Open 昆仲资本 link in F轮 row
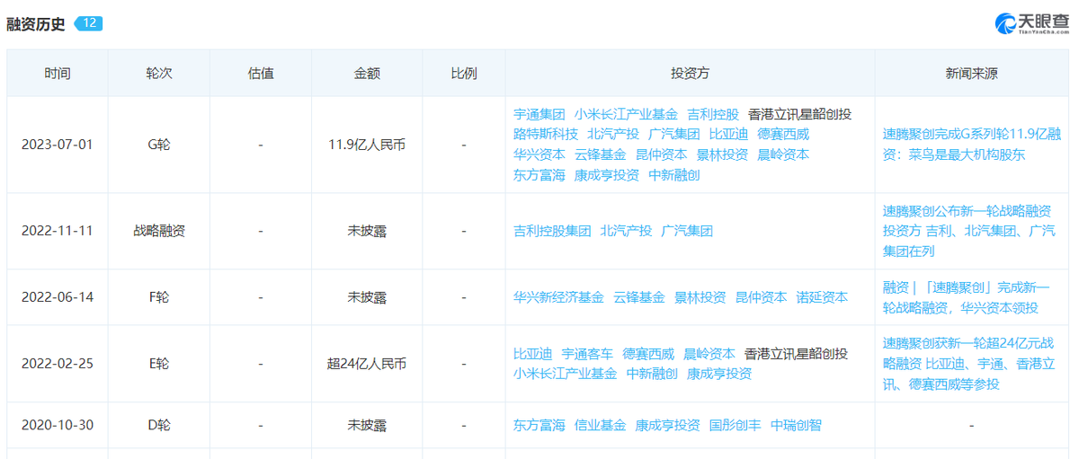 [x=761, y=297]
